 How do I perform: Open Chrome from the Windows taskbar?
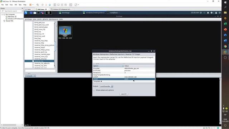click(x=225, y=46)
